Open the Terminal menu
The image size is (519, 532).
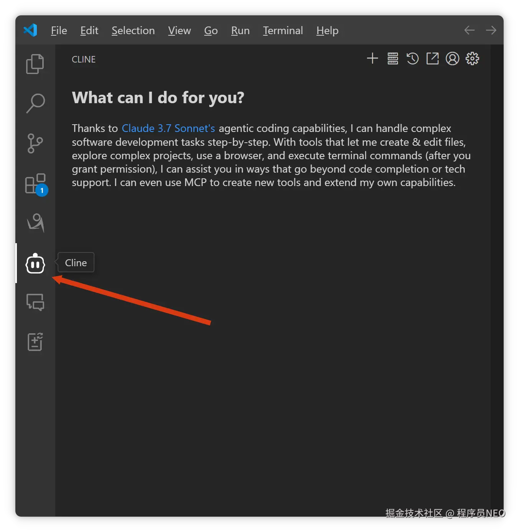click(x=283, y=31)
